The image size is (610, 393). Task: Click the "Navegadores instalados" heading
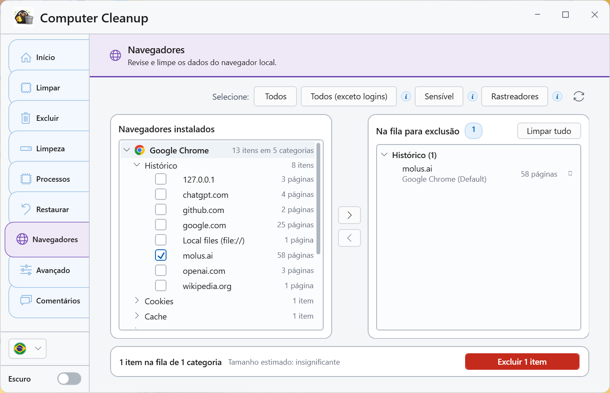coord(166,129)
